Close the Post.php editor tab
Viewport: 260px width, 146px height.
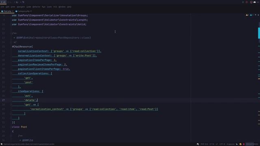[13, 11]
